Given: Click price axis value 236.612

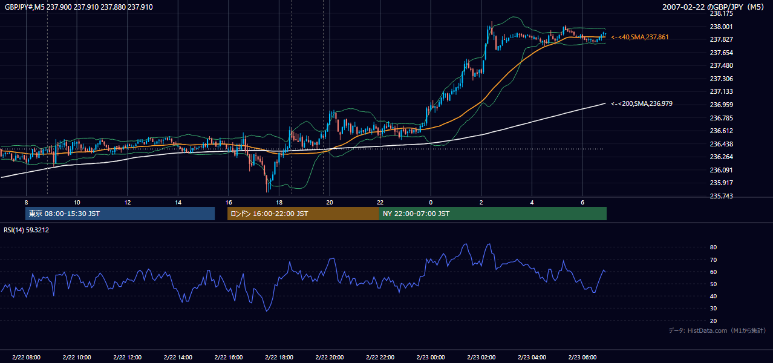Looking at the screenshot, I should 722,131.
